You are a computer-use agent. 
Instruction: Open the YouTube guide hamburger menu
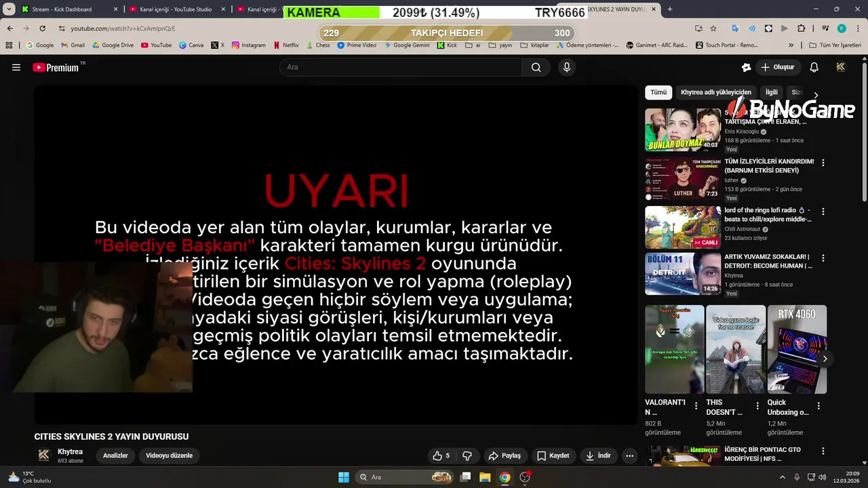pyautogui.click(x=16, y=67)
